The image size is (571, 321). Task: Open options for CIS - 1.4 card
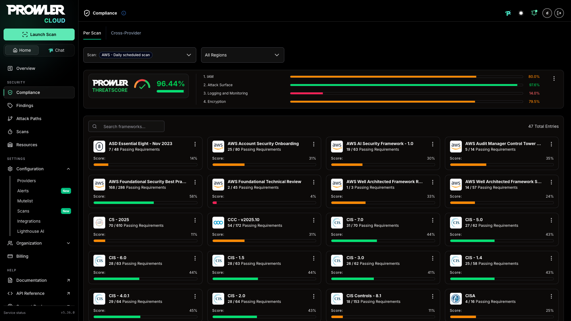pos(551,258)
